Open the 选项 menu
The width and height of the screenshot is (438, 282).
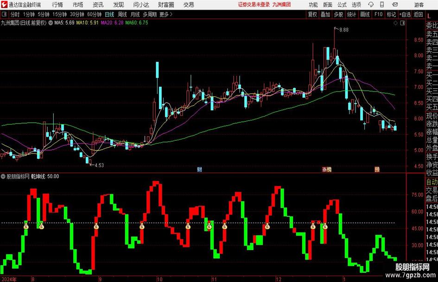[x=356, y=5]
